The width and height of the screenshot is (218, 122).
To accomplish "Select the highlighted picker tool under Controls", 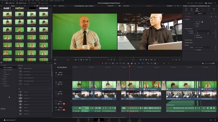I will click(x=202, y=22).
